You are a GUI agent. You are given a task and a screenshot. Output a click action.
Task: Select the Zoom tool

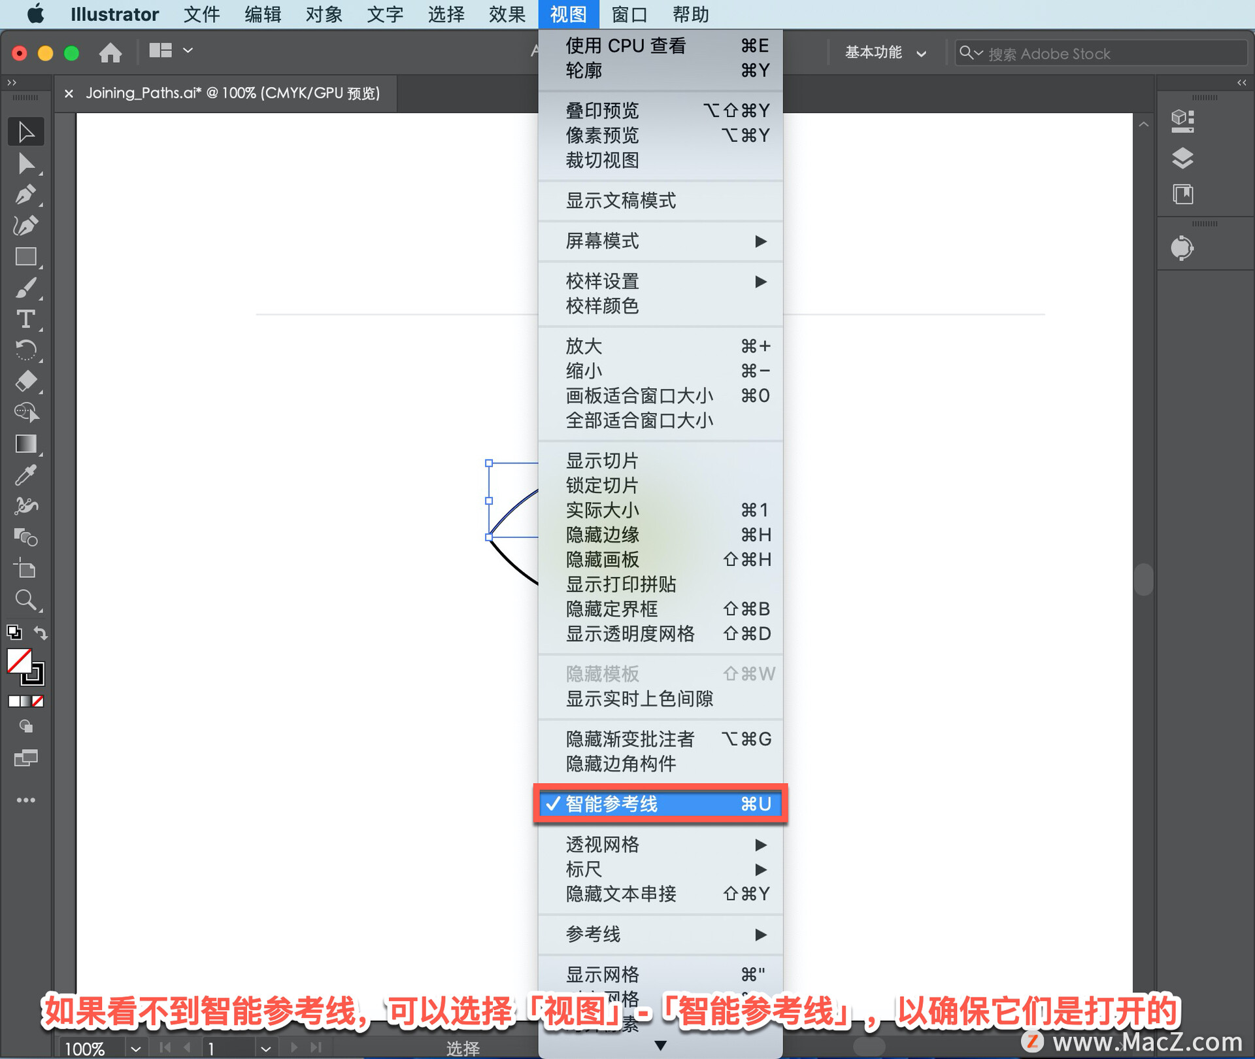25,600
